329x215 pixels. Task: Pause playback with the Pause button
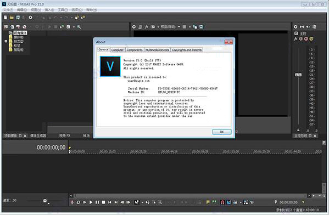(x=97, y=202)
